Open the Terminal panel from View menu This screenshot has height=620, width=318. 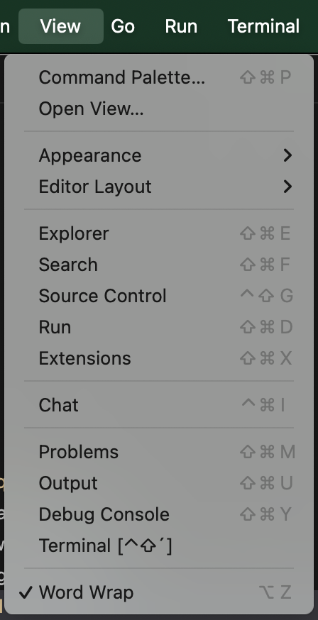(159, 546)
